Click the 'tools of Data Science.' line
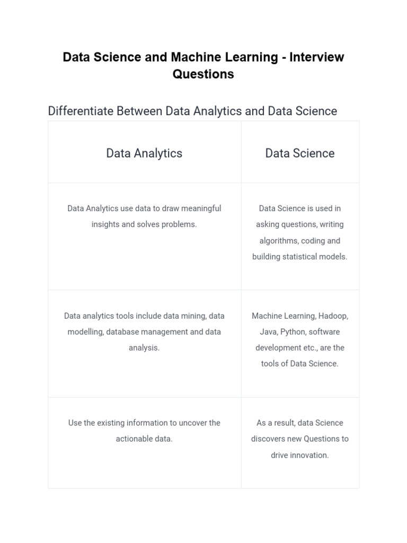407x543 pixels. [300, 364]
